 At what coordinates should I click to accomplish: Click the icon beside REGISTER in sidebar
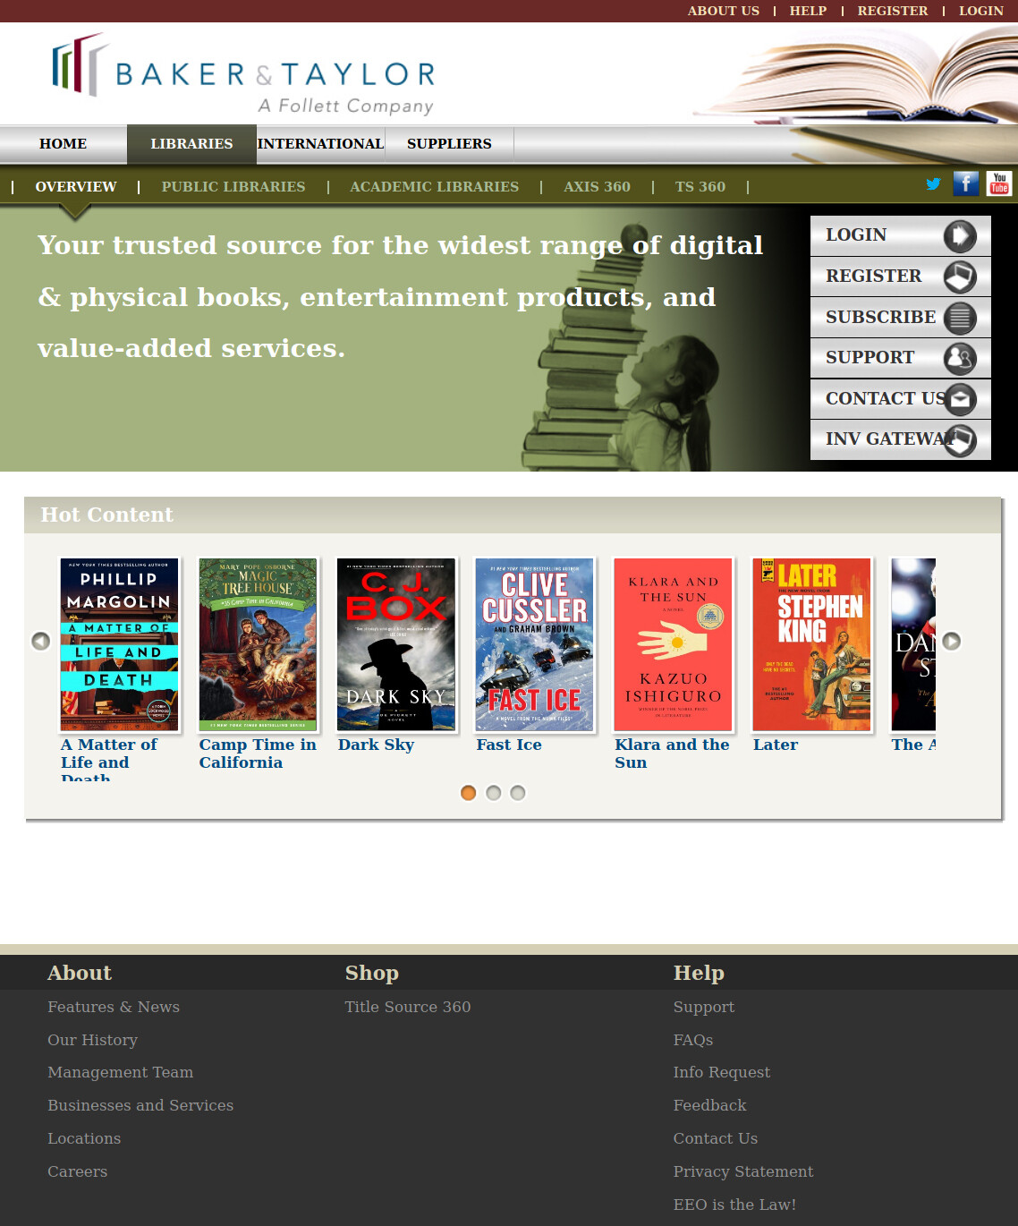coord(960,277)
